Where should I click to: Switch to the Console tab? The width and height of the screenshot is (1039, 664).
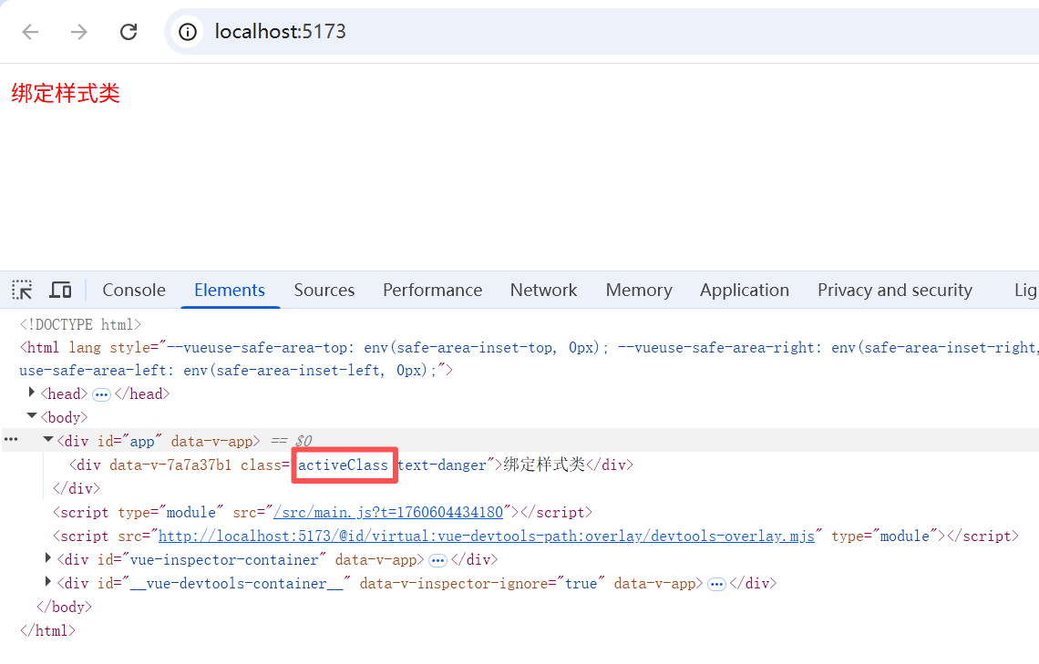[x=134, y=290]
